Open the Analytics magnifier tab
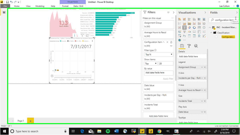This screenshot has height=135, width=240. coord(196,46)
